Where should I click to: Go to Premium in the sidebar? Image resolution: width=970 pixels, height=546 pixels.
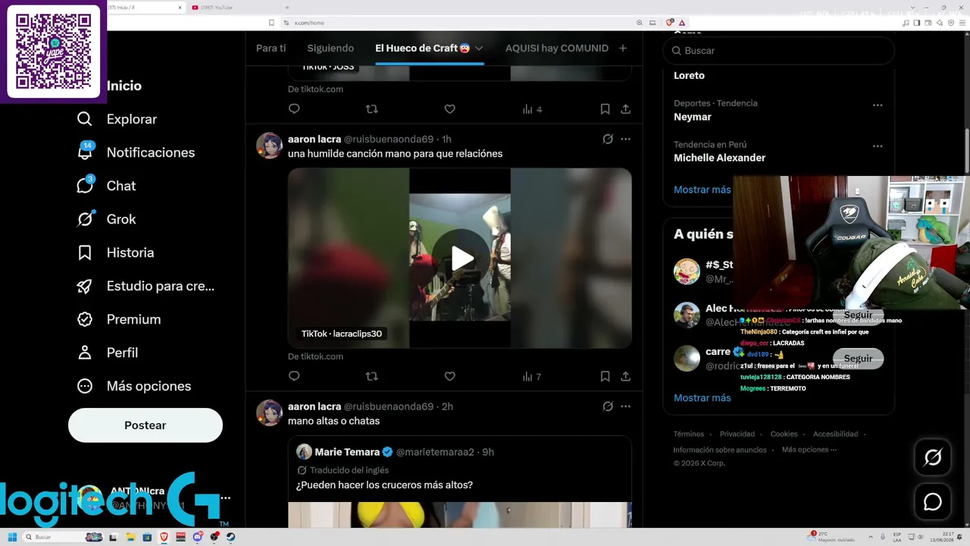(x=118, y=319)
